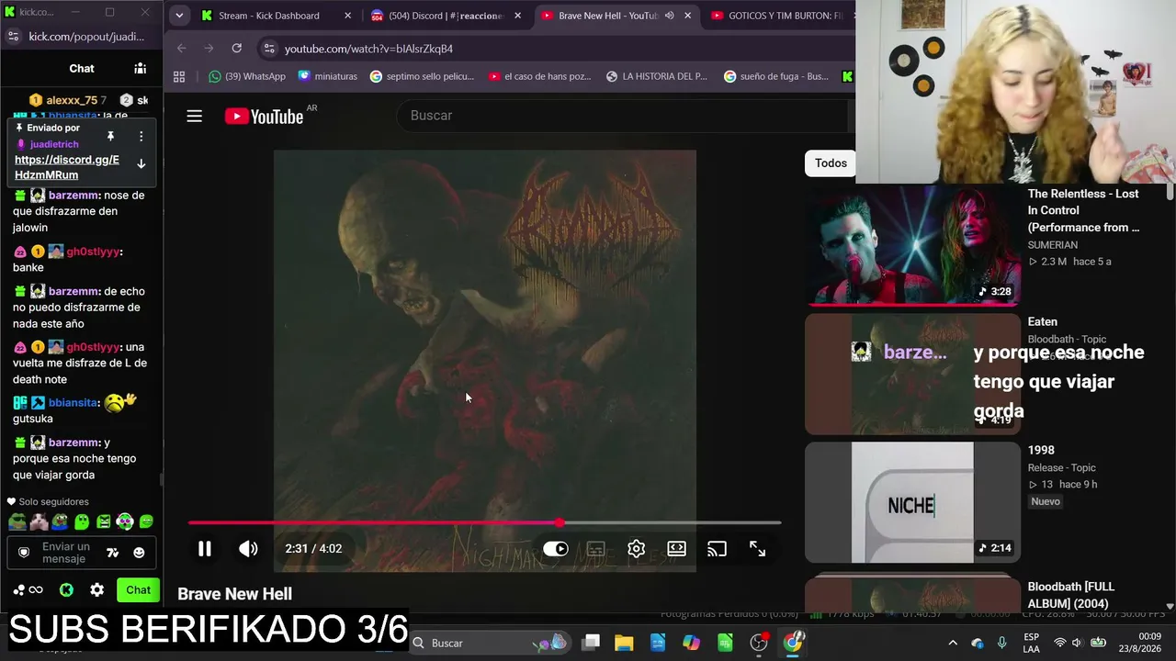Close the Discord browser tab

pos(517,16)
